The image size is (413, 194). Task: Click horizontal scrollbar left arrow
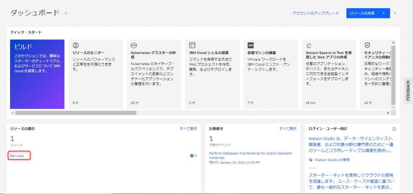tap(12, 113)
